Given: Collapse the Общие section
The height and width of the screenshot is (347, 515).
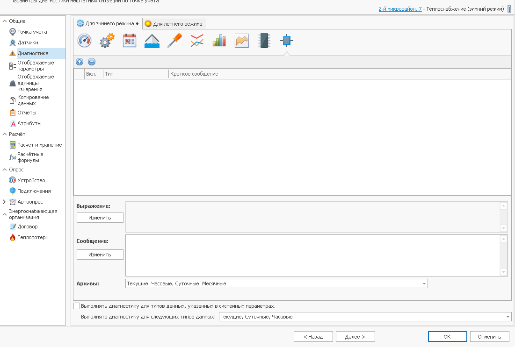Looking at the screenshot, I should point(5,21).
